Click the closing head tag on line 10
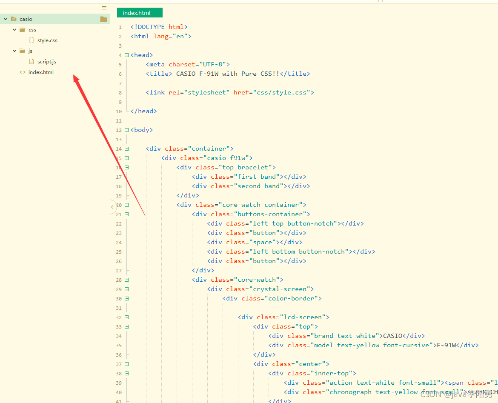This screenshot has height=403, width=498. pos(143,111)
